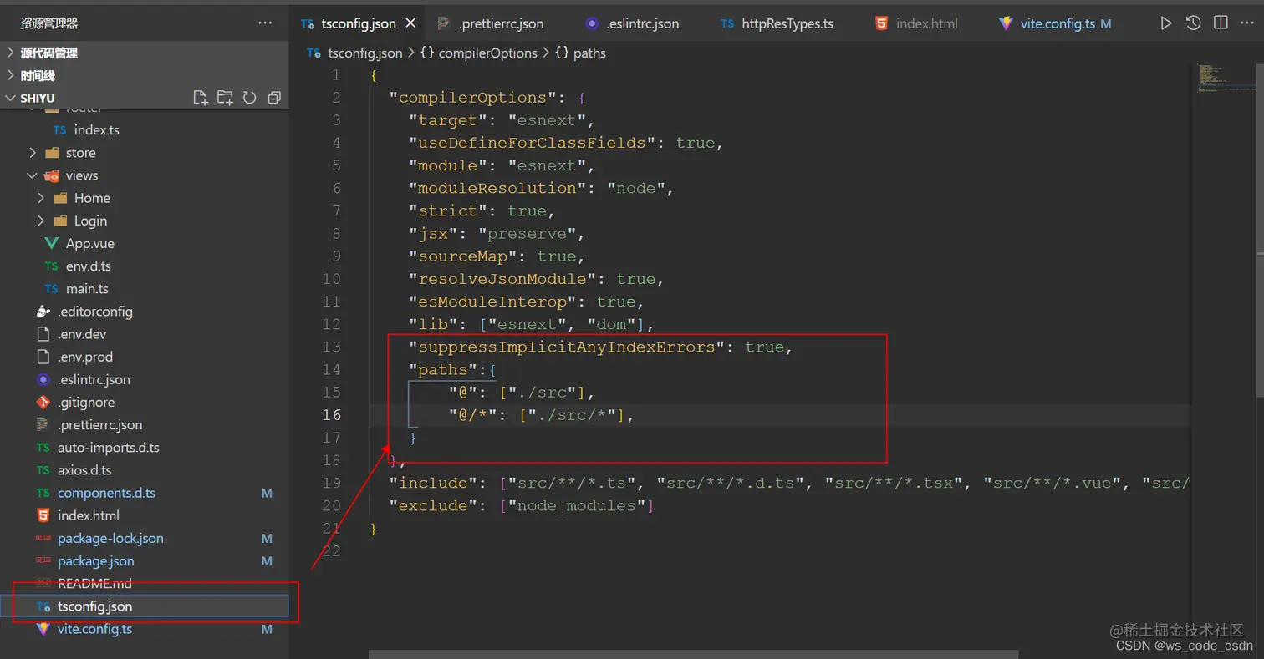Click paths in the breadcrumb
This screenshot has height=659, width=1264.
coord(589,53)
